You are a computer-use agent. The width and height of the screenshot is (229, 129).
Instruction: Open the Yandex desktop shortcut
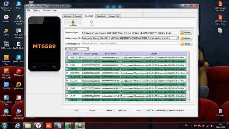click(6, 19)
